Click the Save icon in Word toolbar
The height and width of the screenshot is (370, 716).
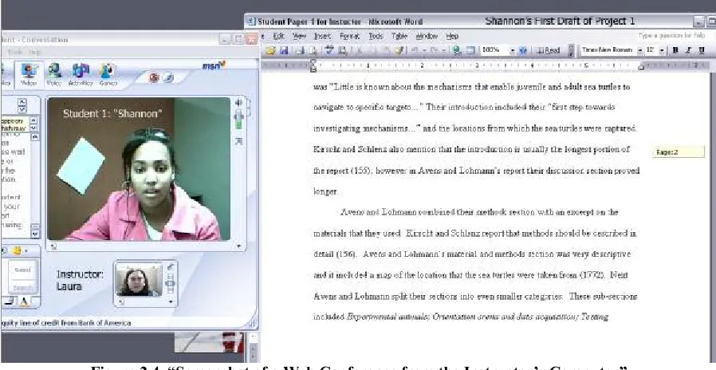284,51
